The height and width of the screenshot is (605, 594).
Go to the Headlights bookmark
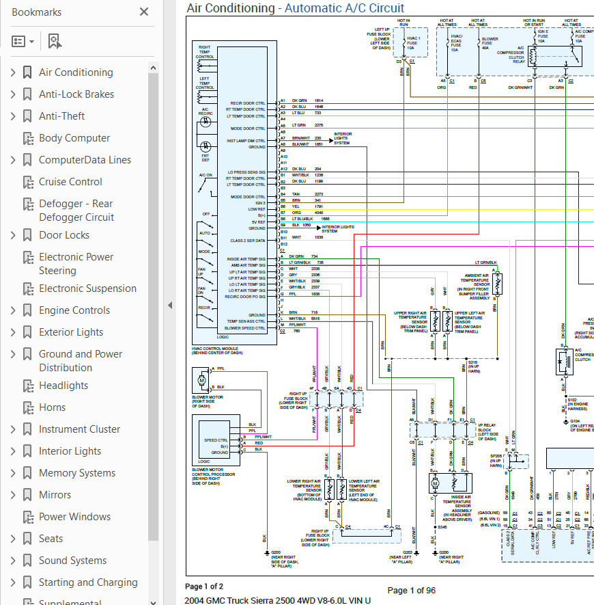(x=63, y=386)
